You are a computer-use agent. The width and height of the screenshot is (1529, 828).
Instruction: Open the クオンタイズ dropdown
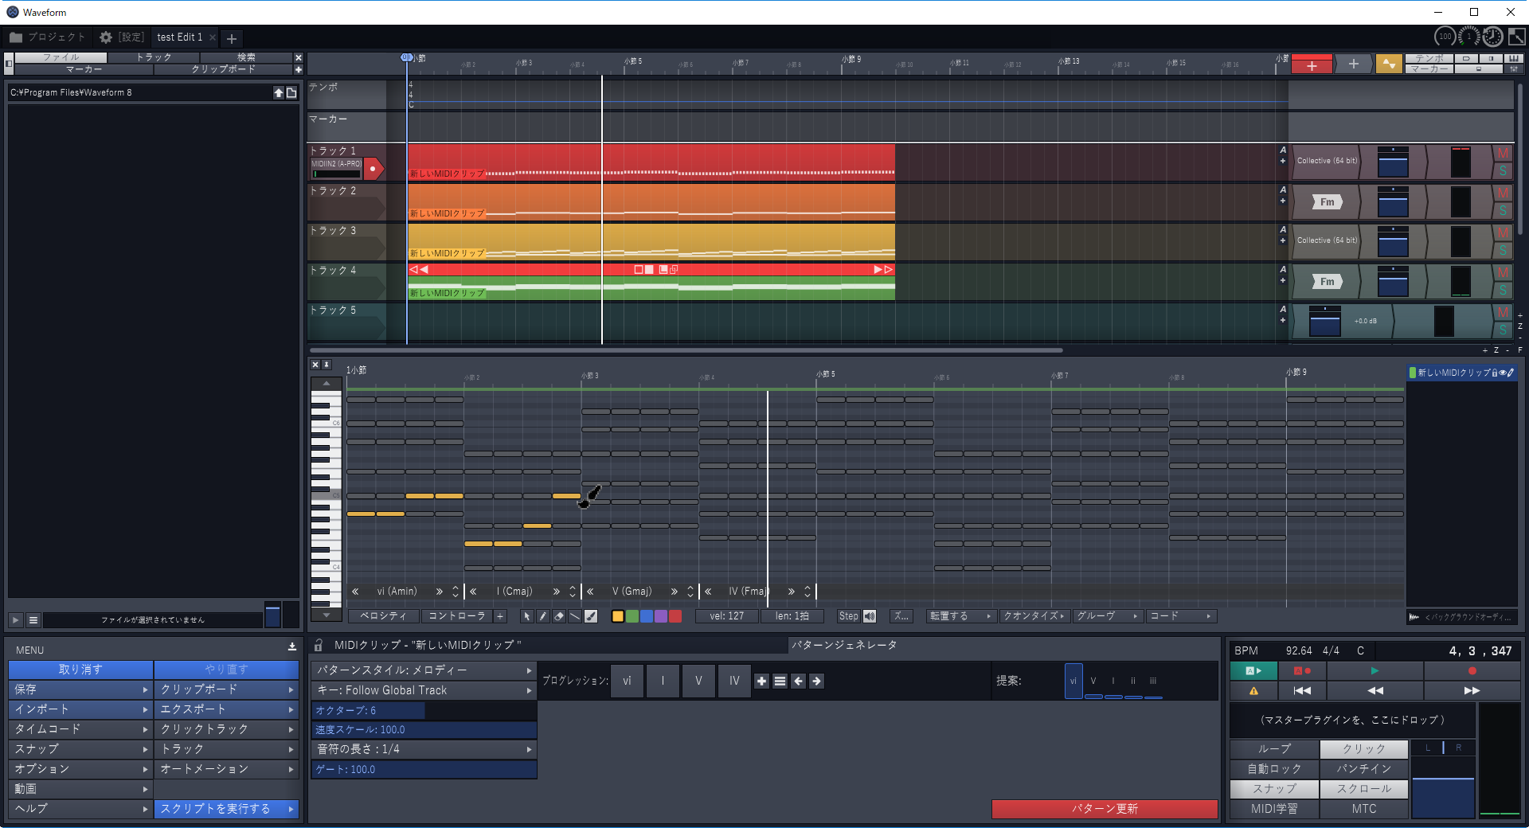tap(1034, 616)
